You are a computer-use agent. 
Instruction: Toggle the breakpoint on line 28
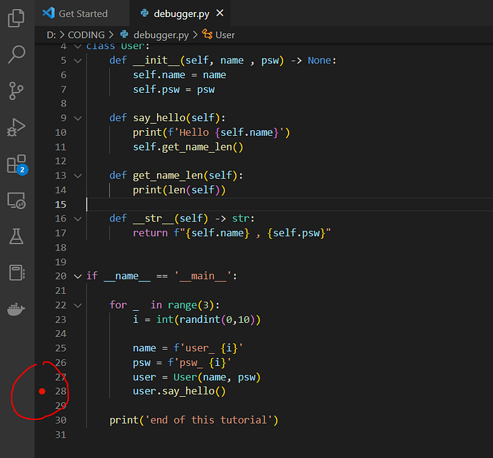[42, 391]
